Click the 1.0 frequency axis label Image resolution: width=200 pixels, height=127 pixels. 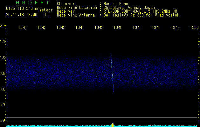[x=3, y=57]
